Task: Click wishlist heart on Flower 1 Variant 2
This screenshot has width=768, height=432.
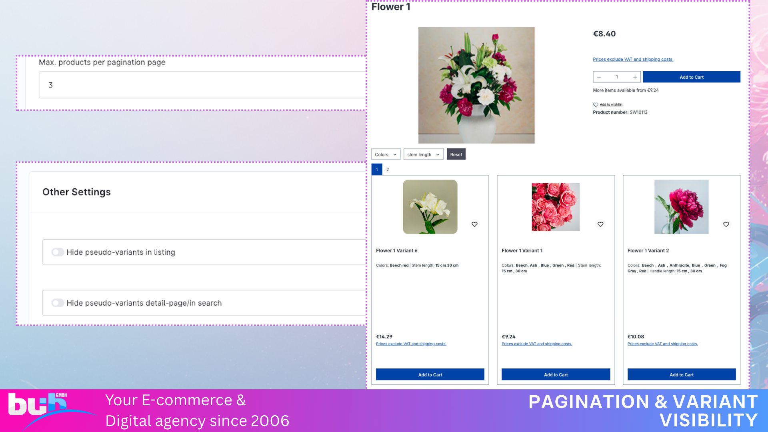Action: [726, 224]
